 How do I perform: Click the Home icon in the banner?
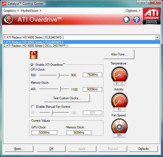126,20
